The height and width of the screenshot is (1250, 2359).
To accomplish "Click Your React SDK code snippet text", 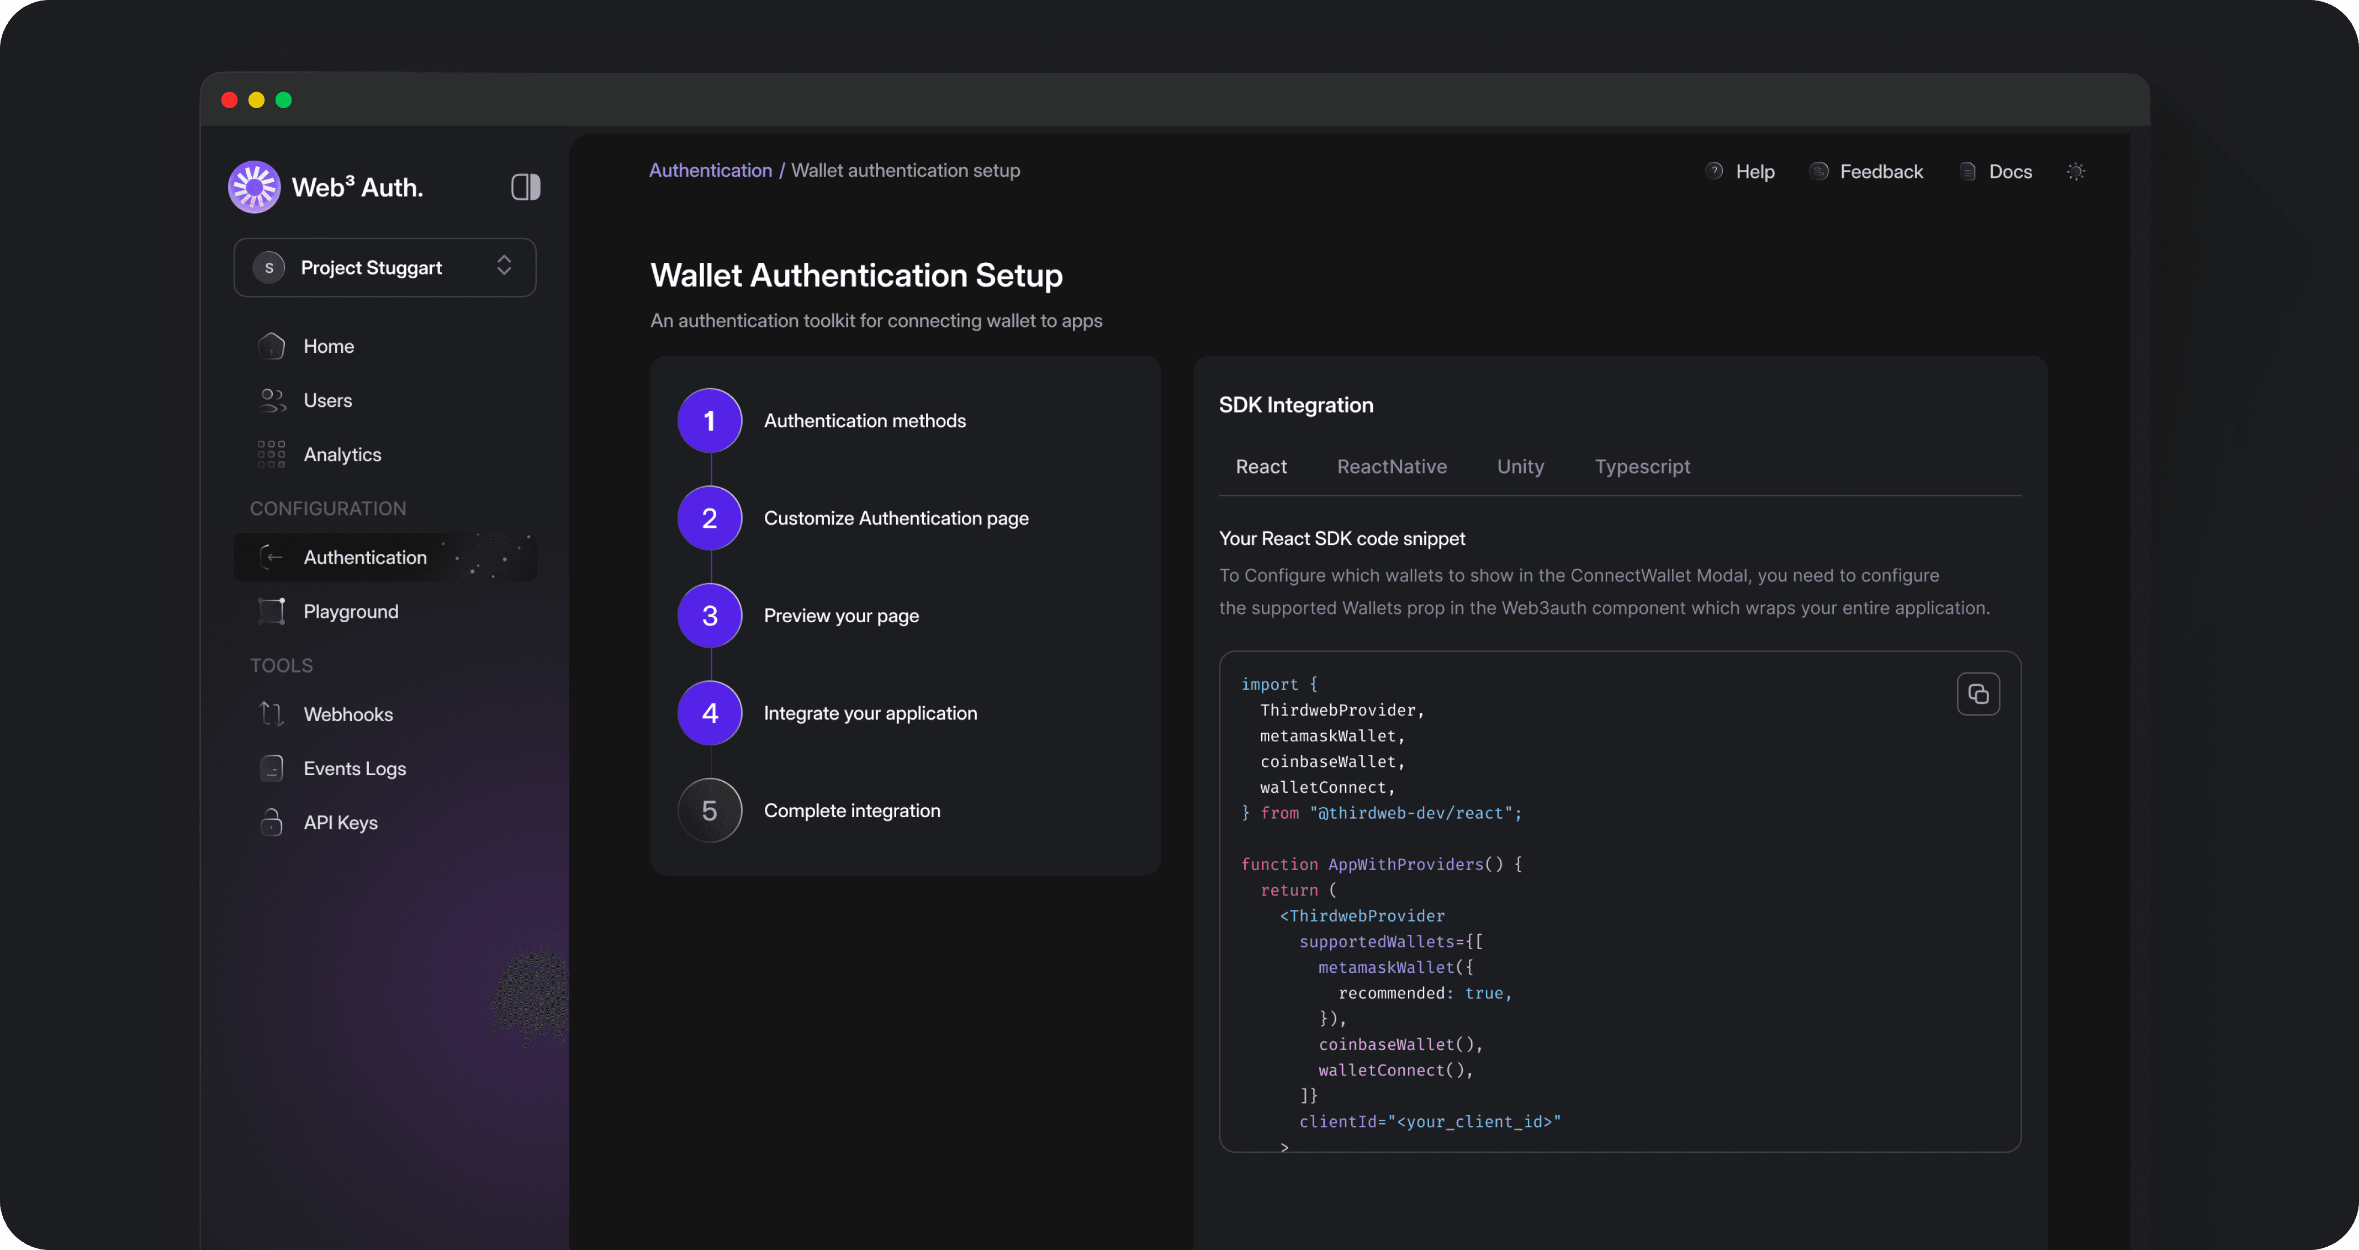I will (1342, 538).
